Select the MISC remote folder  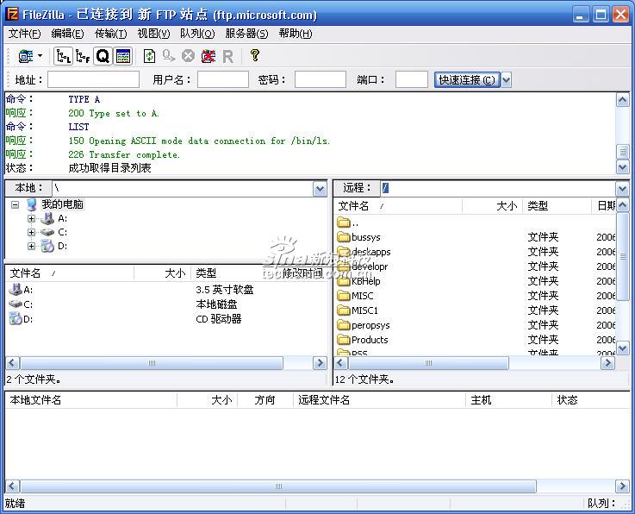(356, 296)
